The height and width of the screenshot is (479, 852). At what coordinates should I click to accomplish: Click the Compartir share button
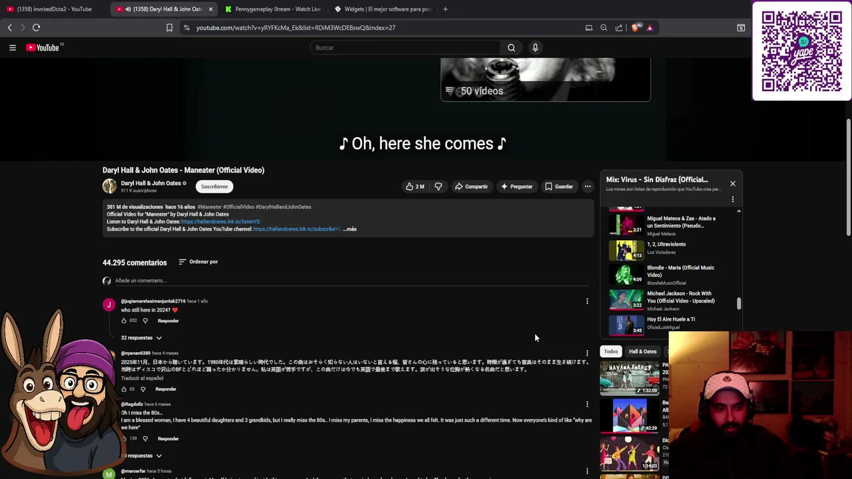coord(471,186)
